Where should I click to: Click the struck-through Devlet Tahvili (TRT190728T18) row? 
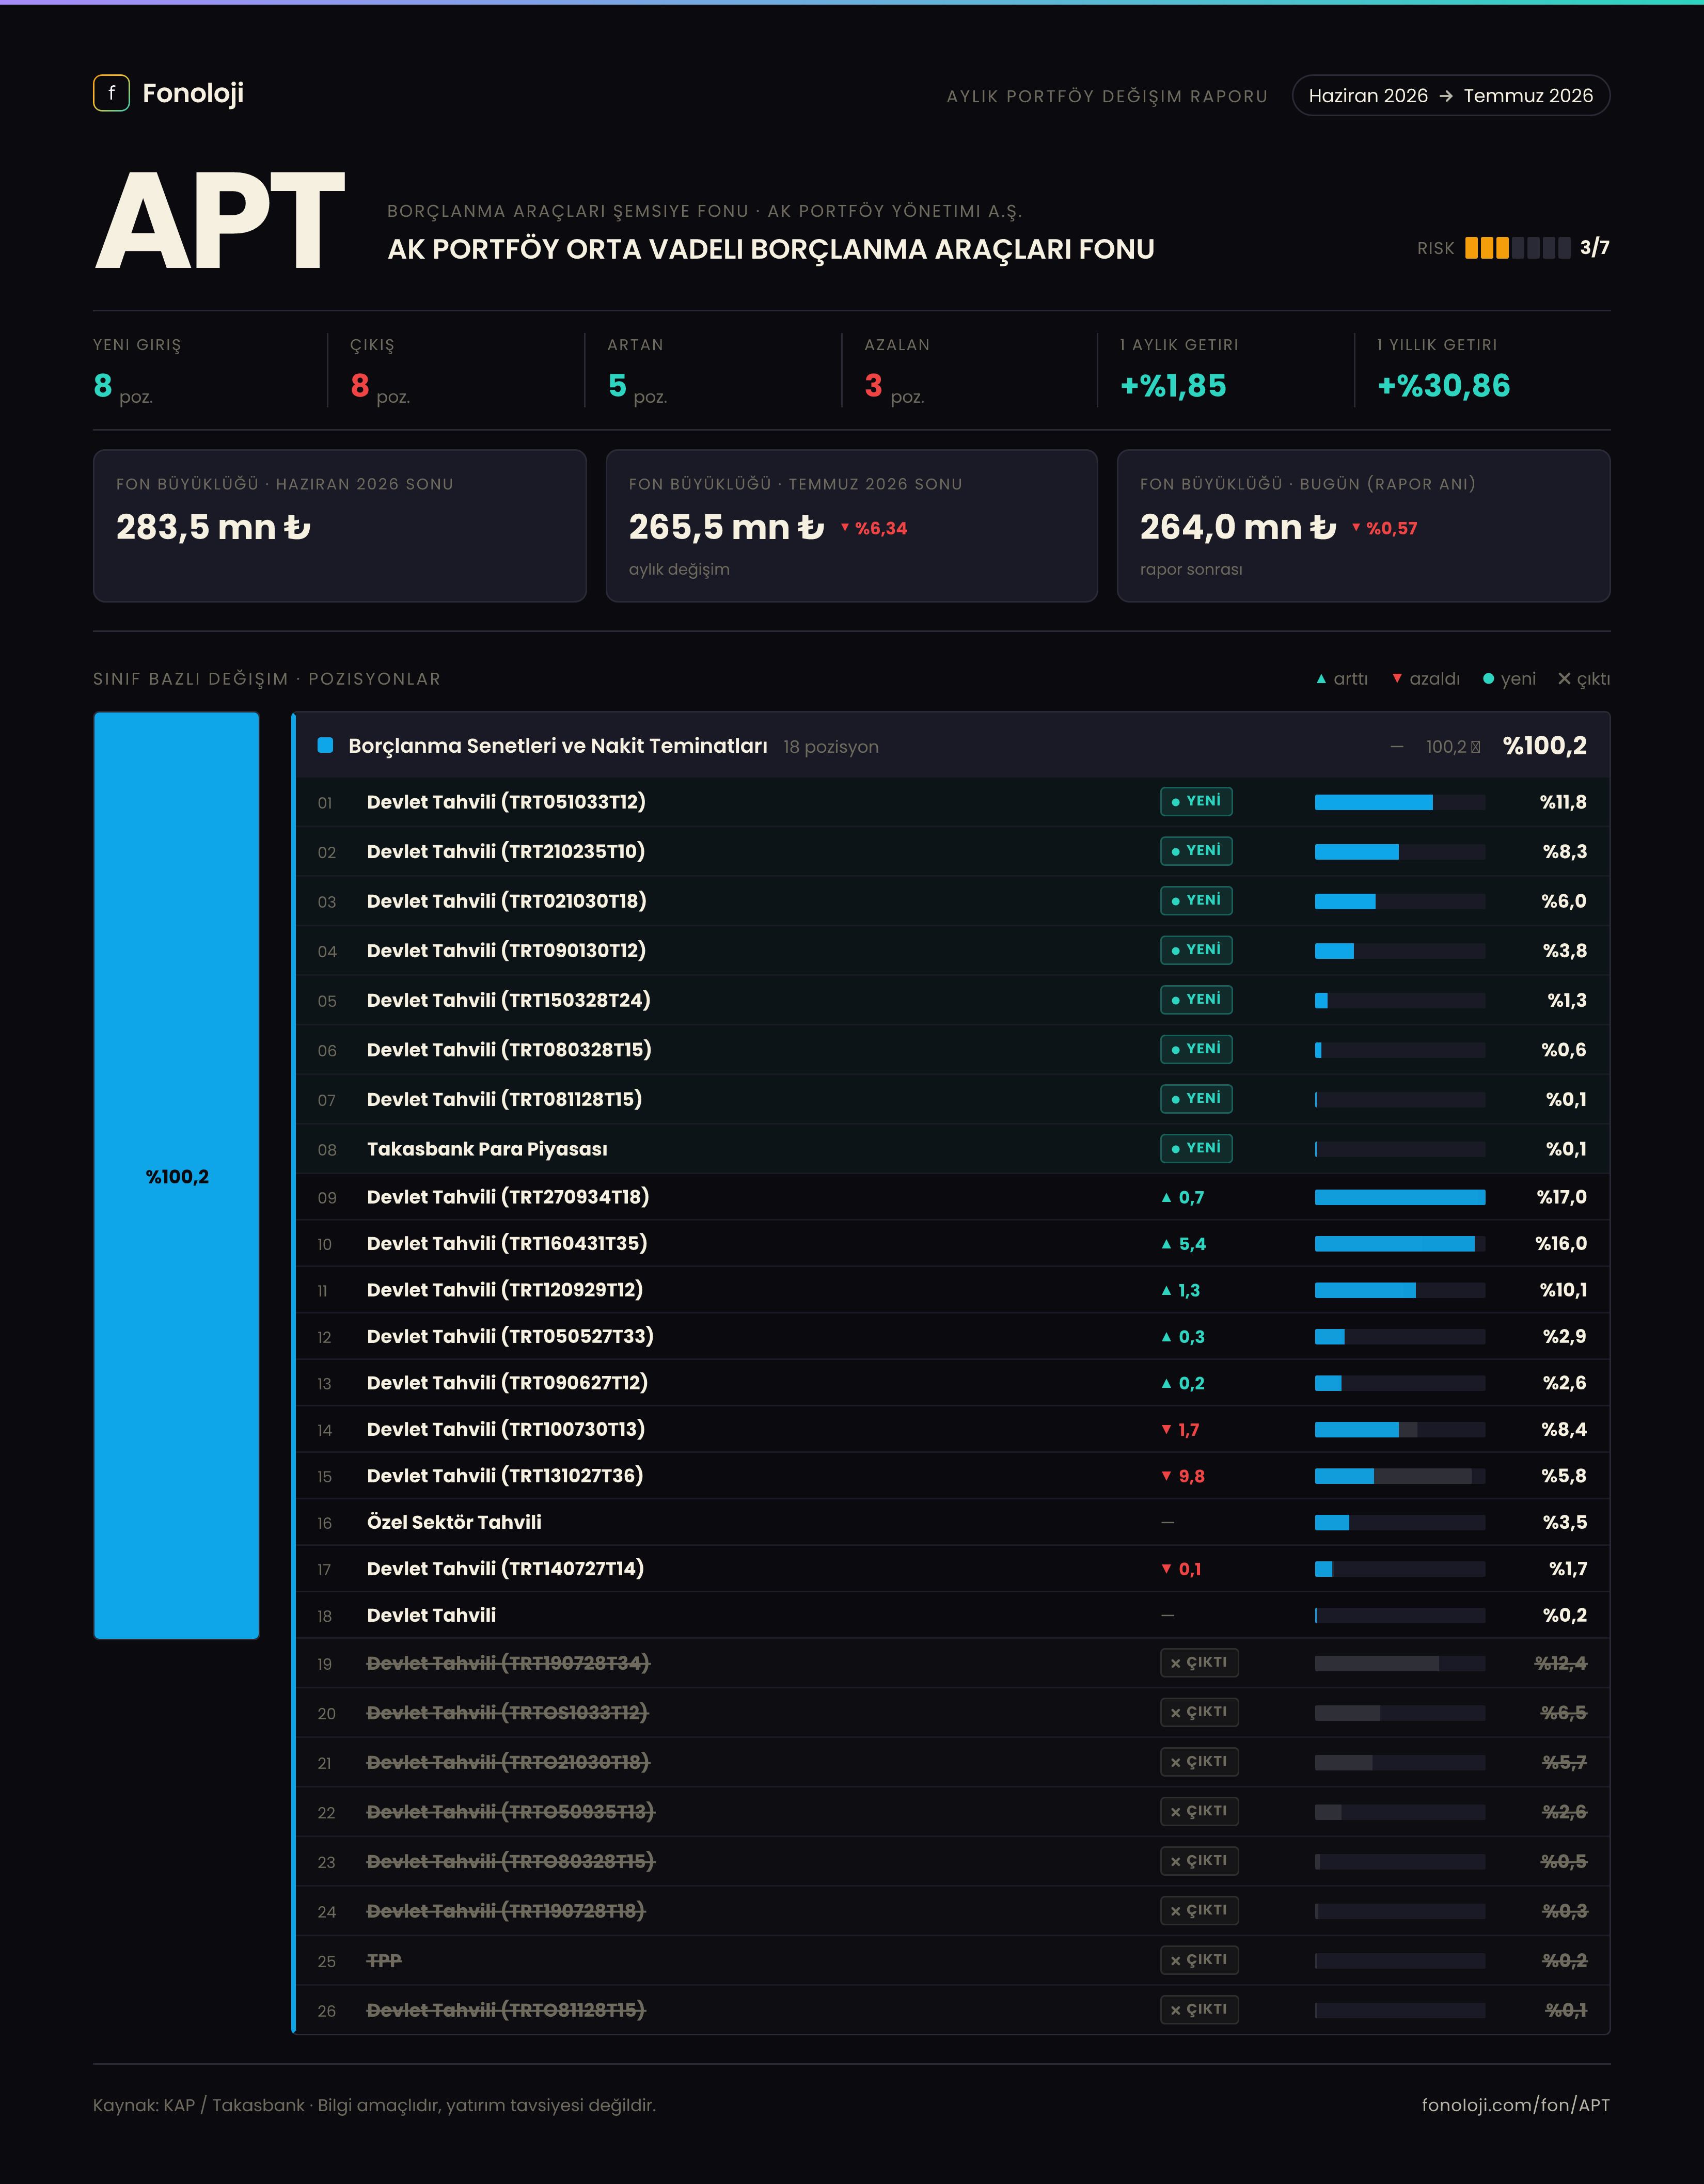tap(952, 1911)
